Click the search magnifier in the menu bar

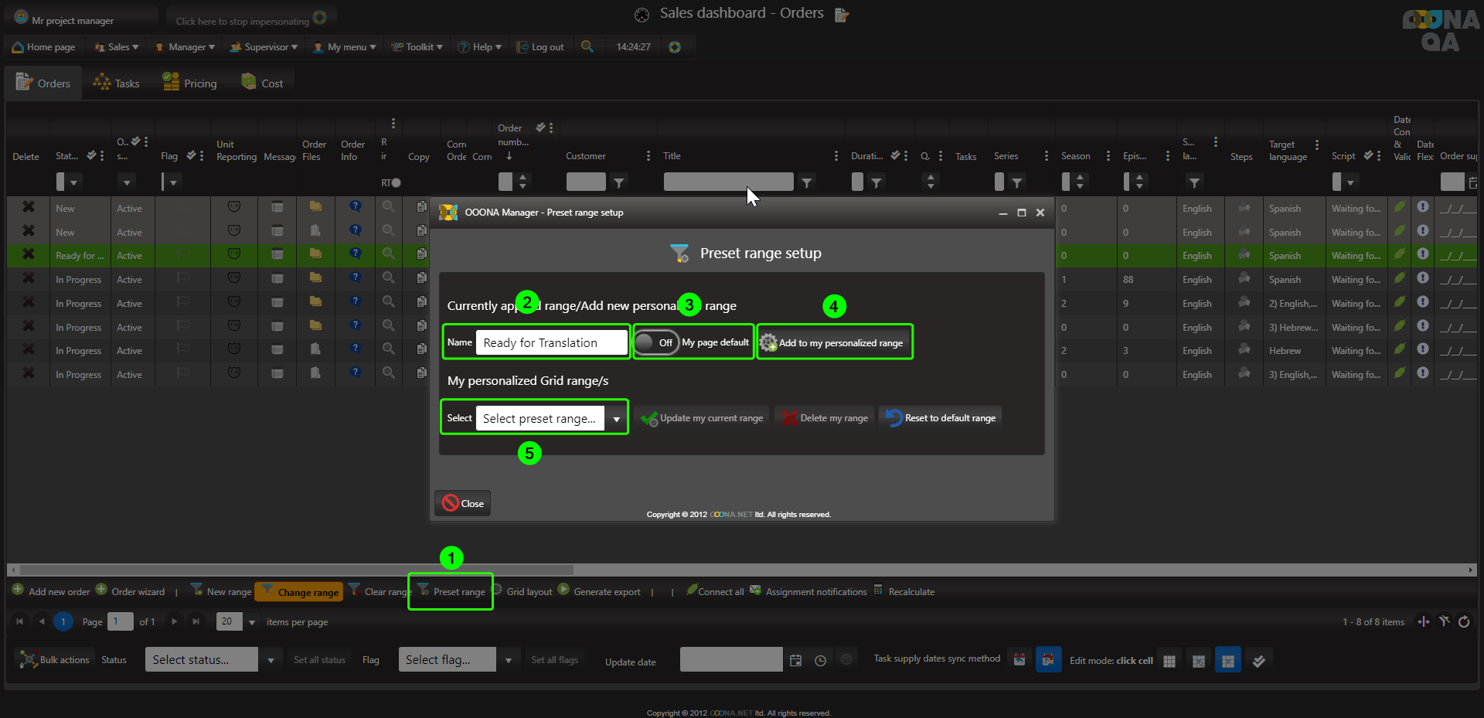pos(587,46)
